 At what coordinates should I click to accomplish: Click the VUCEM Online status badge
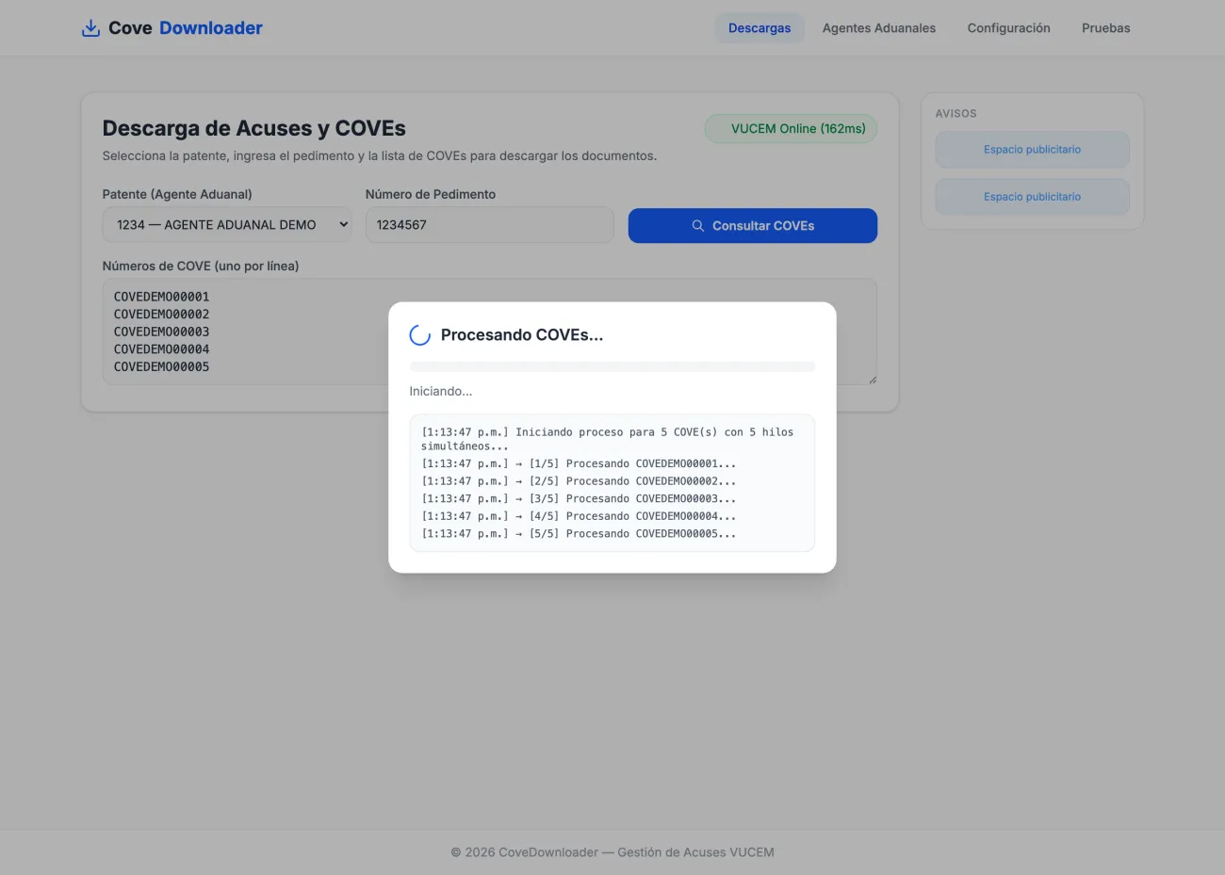tap(791, 129)
